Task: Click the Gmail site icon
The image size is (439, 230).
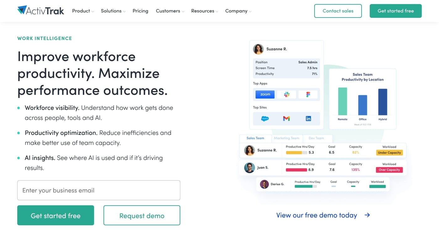Action: click(x=286, y=119)
